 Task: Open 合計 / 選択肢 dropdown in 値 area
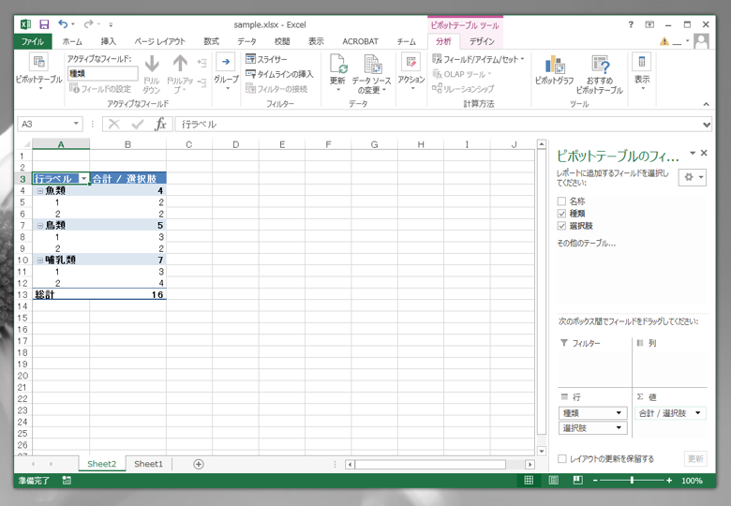(698, 413)
